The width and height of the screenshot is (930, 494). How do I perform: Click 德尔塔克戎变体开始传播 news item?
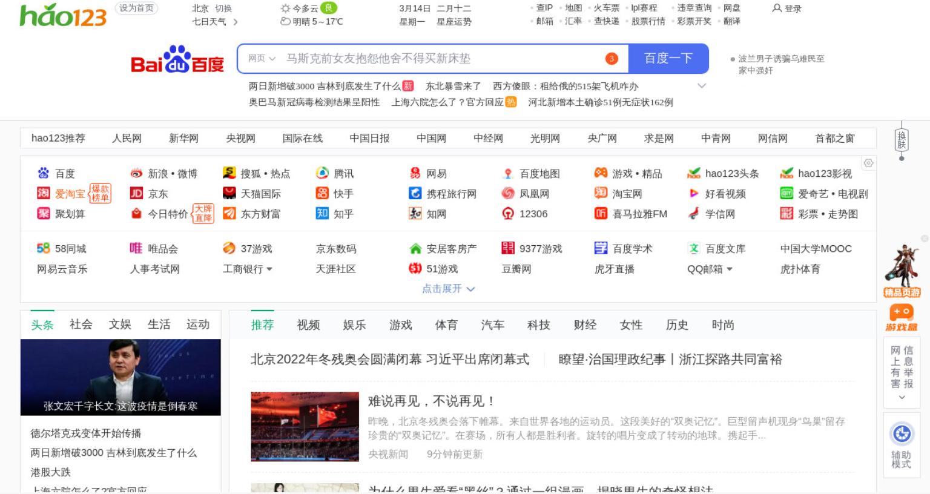pyautogui.click(x=86, y=433)
